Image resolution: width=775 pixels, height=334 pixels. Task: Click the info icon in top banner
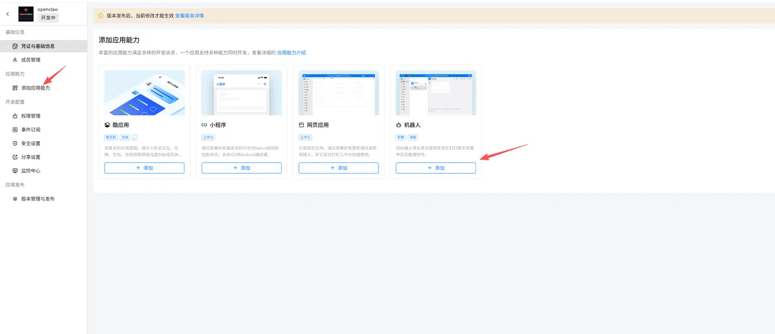pyautogui.click(x=100, y=15)
